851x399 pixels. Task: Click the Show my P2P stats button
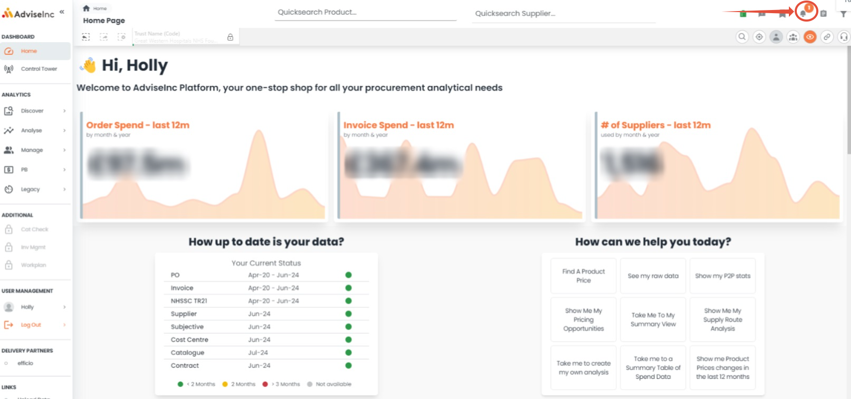tap(723, 276)
